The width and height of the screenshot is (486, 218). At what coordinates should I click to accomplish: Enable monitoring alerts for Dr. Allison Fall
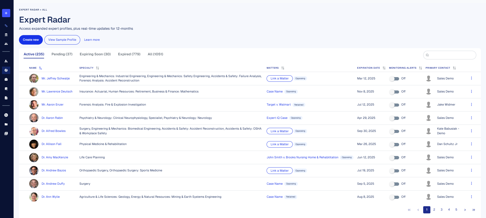tap(394, 144)
